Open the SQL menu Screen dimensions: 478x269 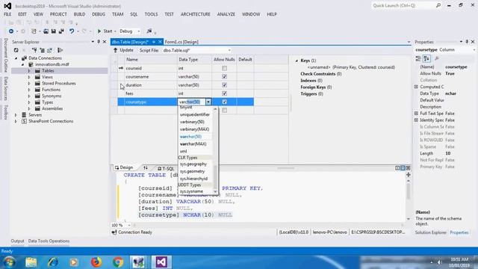(134, 14)
